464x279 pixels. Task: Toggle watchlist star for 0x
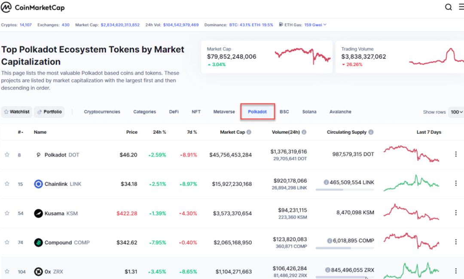[x=7, y=271]
